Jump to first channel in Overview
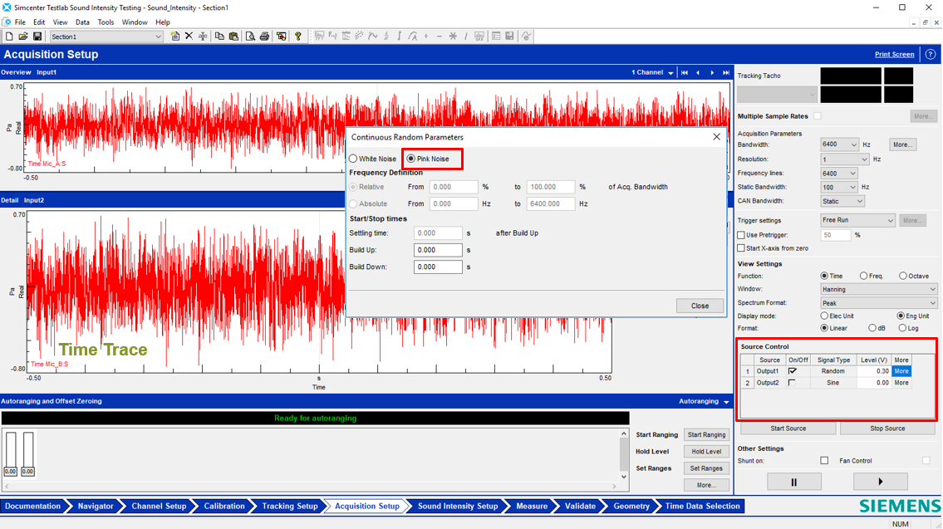The width and height of the screenshot is (943, 529). 685,73
